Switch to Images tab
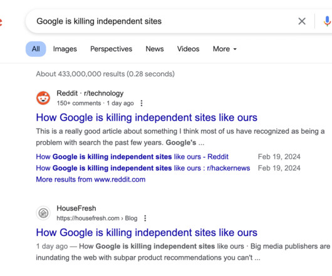The width and height of the screenshot is (332, 276). click(x=65, y=49)
